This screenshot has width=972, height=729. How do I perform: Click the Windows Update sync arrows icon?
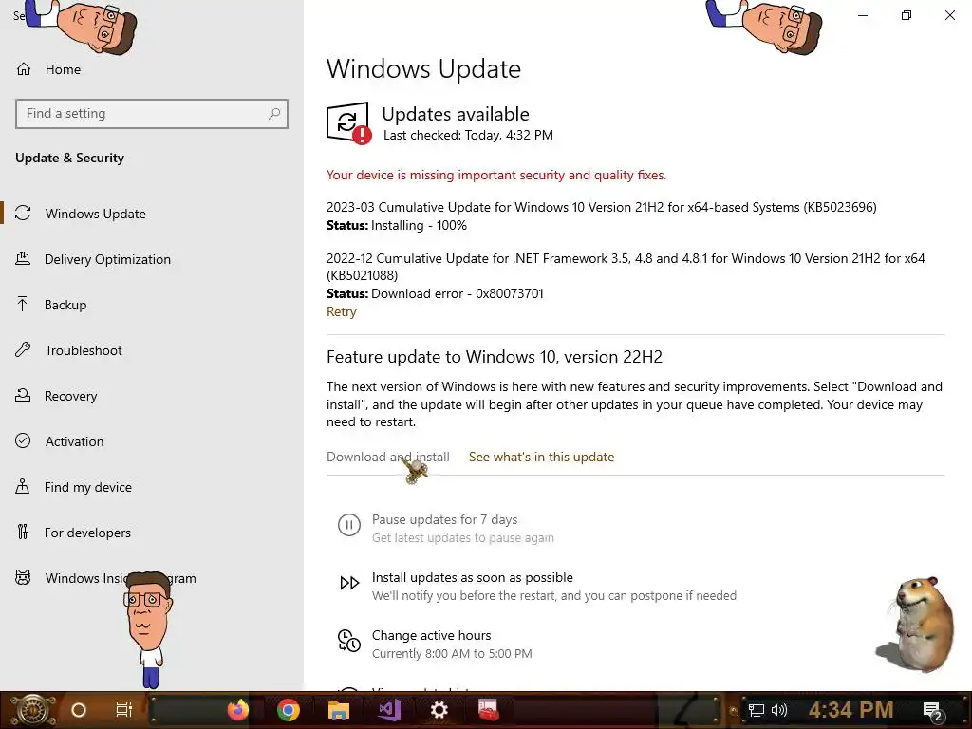click(x=23, y=214)
